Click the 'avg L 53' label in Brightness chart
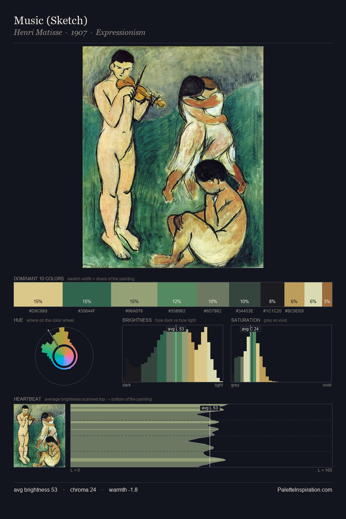The image size is (346, 519). pyautogui.click(x=176, y=329)
